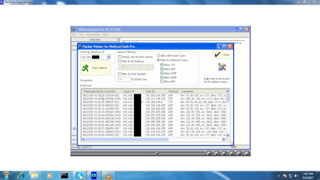This screenshot has width=320, height=180.
Task: Open the WinPcap Interface IP dropdown
Action: pyautogui.click(x=108, y=57)
